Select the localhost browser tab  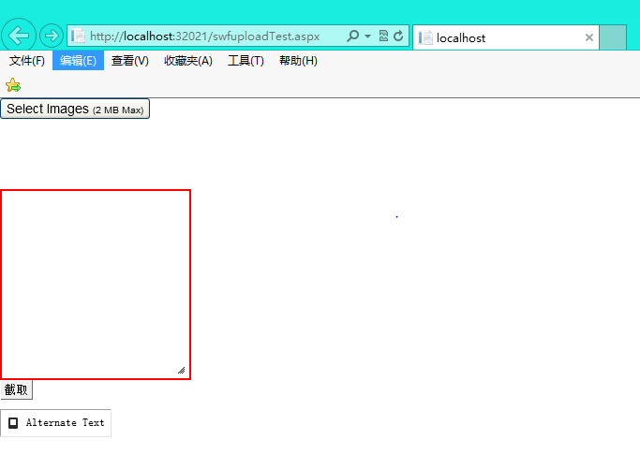click(506, 38)
